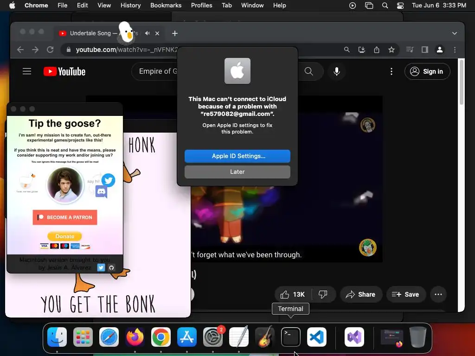Open the Discord icon in goose window

(101, 191)
